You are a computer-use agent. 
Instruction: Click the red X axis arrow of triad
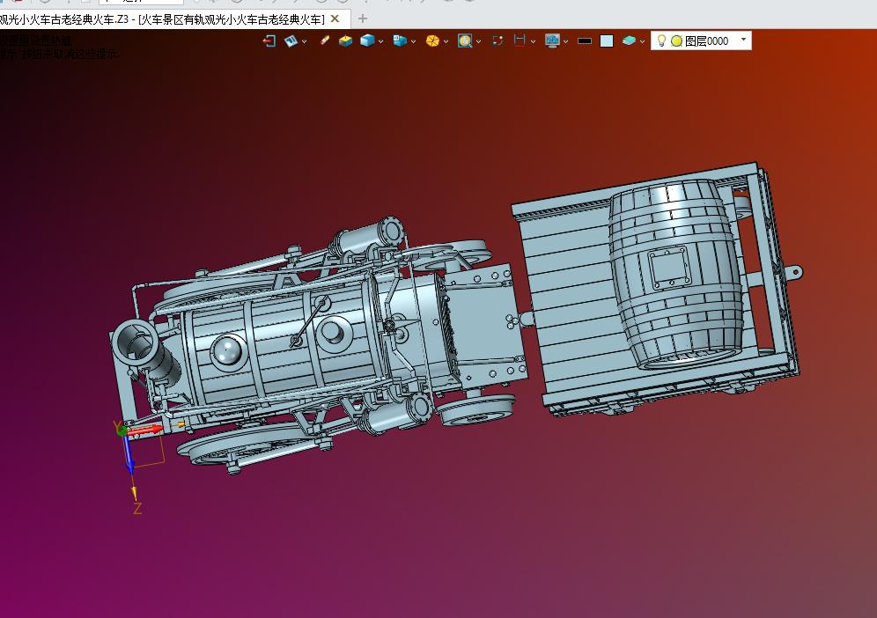point(145,430)
